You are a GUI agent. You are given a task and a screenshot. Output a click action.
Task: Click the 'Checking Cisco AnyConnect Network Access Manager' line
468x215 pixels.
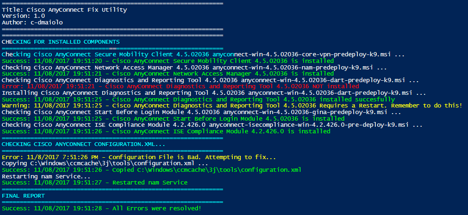click(194, 68)
